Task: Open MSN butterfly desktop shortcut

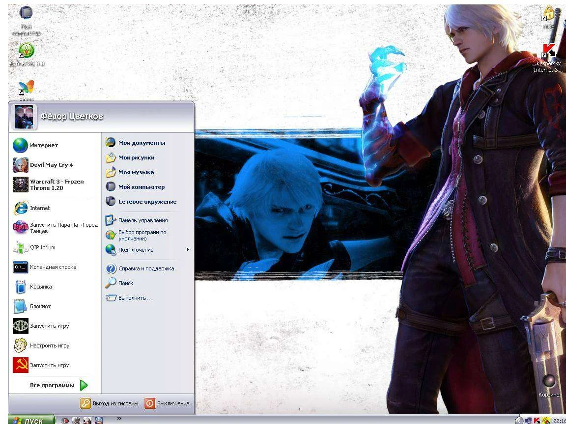Action: point(27,90)
